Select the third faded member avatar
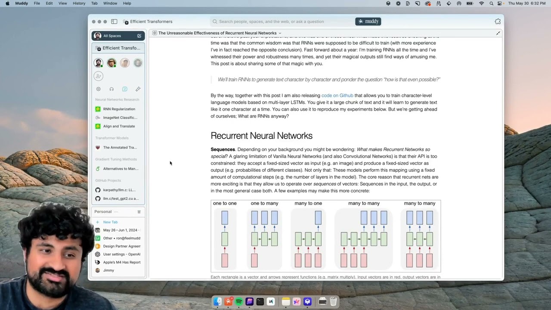Viewport: 551px width, 310px height. click(x=125, y=63)
